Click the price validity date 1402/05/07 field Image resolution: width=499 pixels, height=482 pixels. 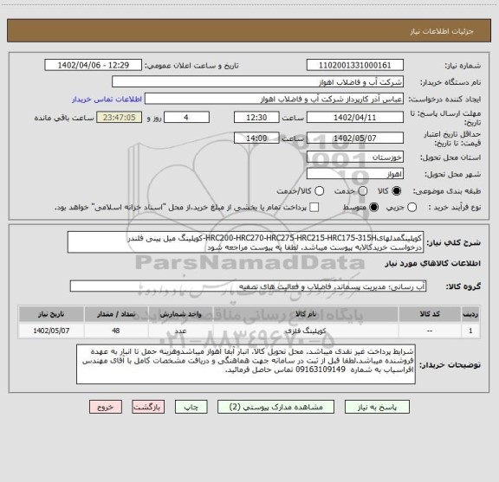click(x=355, y=138)
